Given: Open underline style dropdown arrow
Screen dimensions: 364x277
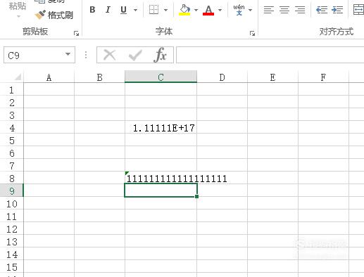Looking at the screenshot, I should 135,10.
